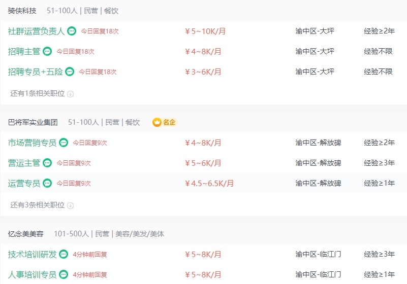Screen dimensions: 407x284
Task: Open chat icon beside 社群运营负责人
Action: coord(72,31)
